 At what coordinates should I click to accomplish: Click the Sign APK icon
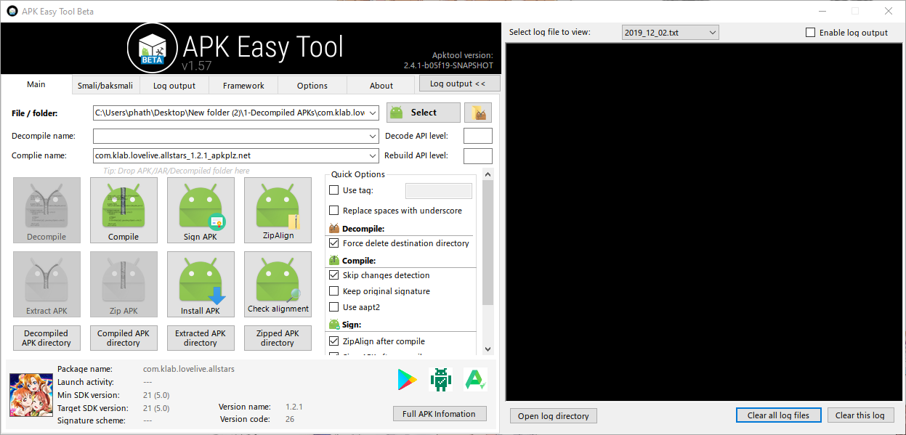[x=201, y=210]
